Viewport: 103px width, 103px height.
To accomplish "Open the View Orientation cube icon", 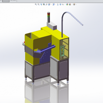I will 49,4.
